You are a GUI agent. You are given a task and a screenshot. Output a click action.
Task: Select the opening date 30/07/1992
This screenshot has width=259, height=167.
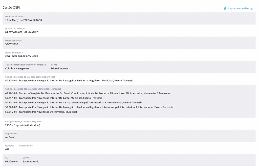(12, 44)
